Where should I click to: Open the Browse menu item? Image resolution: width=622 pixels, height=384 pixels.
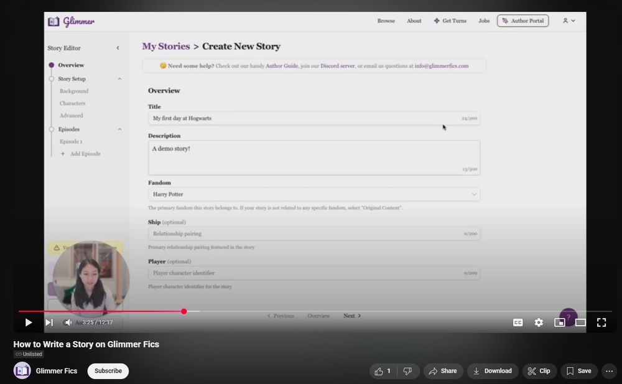tap(386, 21)
